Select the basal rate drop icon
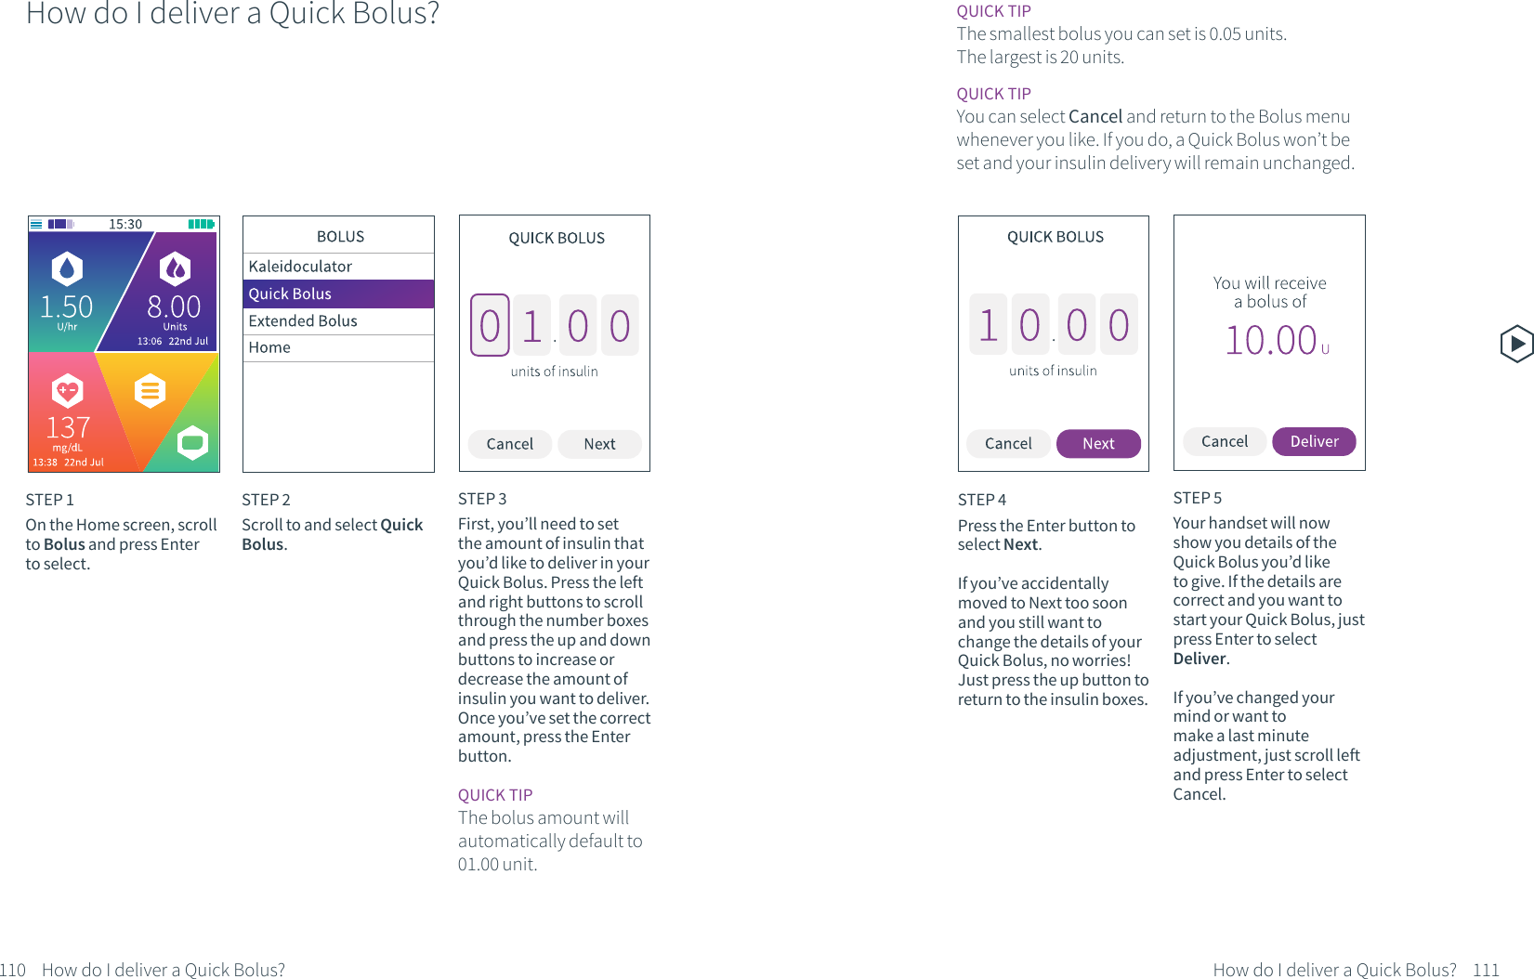 pyautogui.click(x=67, y=269)
